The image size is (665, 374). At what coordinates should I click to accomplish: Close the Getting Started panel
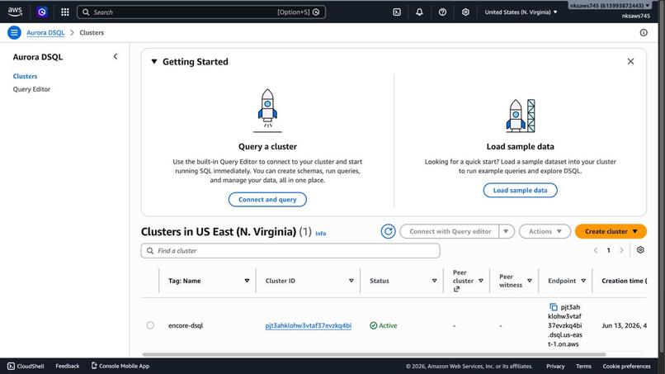[x=630, y=62]
